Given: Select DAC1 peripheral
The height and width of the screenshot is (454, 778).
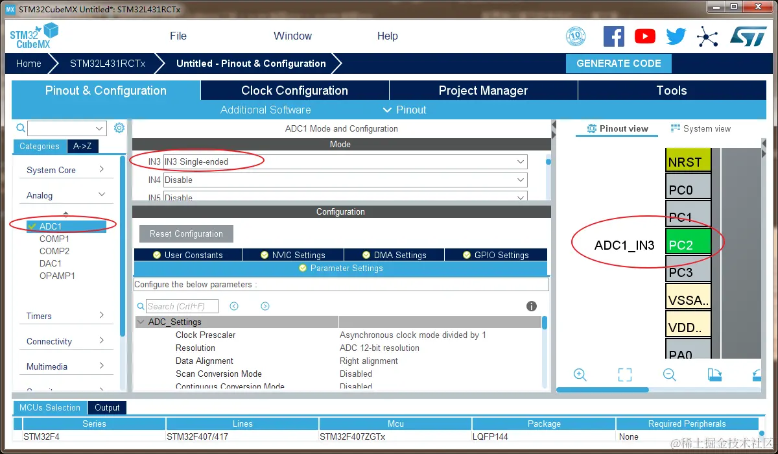Looking at the screenshot, I should pos(51,263).
